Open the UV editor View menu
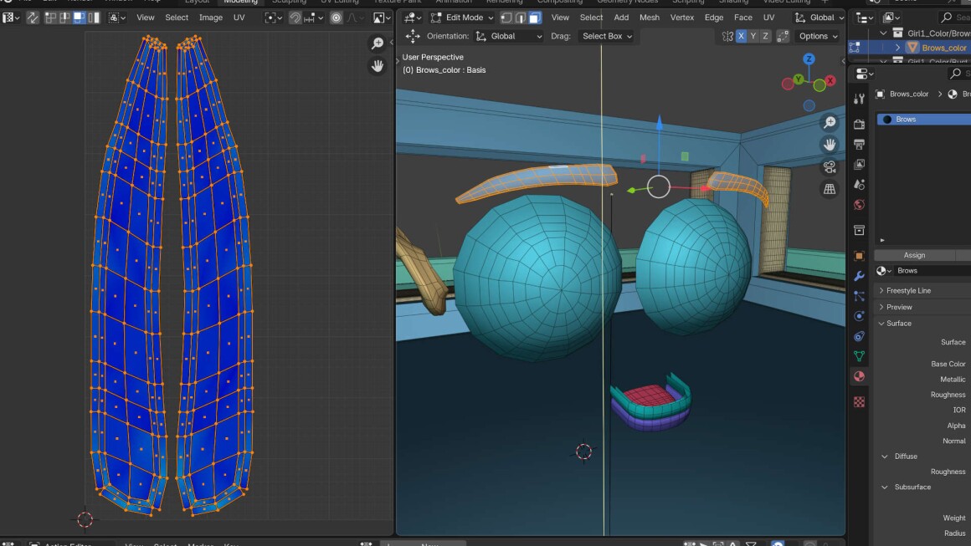This screenshot has height=546, width=971. point(146,18)
